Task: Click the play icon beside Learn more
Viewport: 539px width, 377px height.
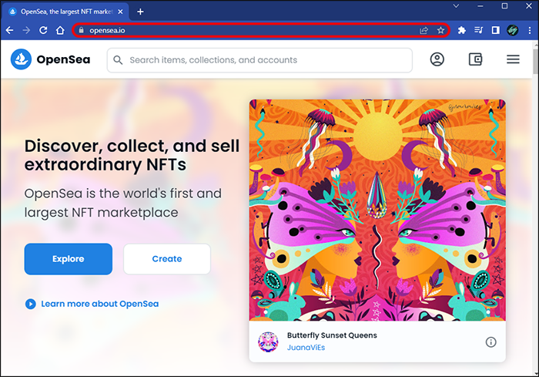Action: (31, 304)
